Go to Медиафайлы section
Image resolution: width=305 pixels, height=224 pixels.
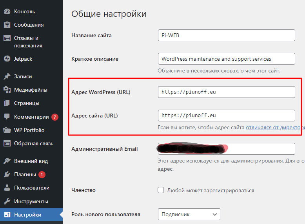pos(31,90)
